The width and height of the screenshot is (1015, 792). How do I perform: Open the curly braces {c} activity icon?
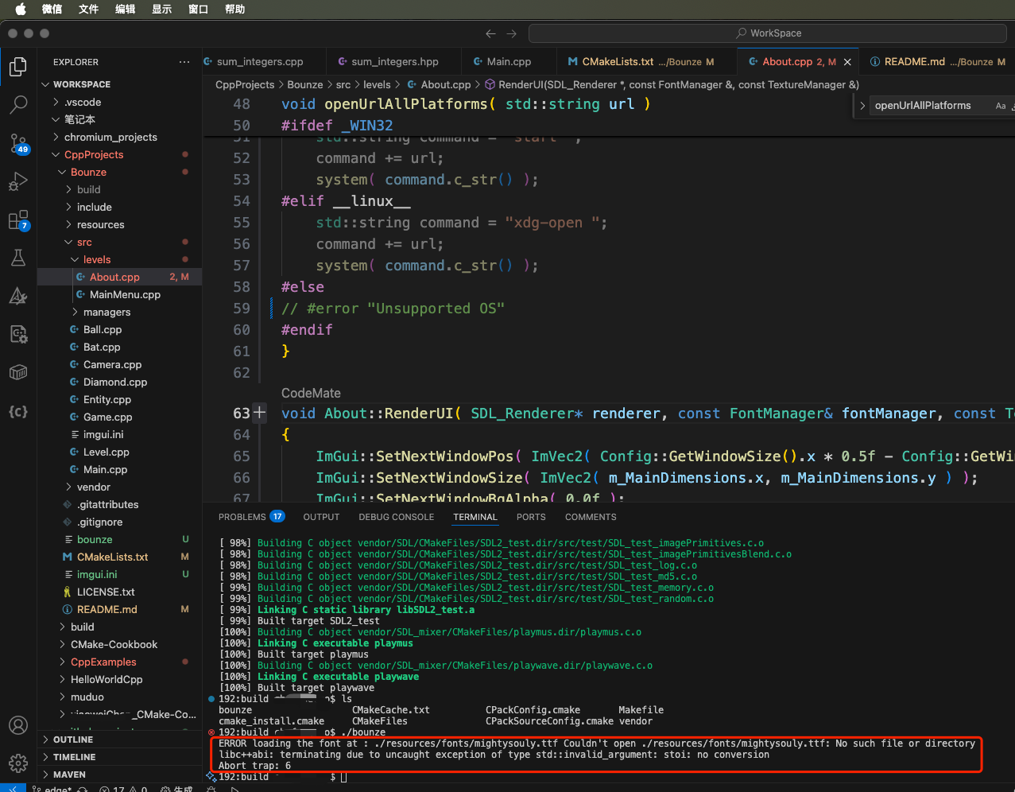[x=18, y=411]
